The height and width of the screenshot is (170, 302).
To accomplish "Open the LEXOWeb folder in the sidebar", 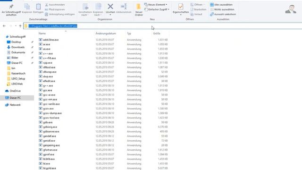I will [17, 84].
